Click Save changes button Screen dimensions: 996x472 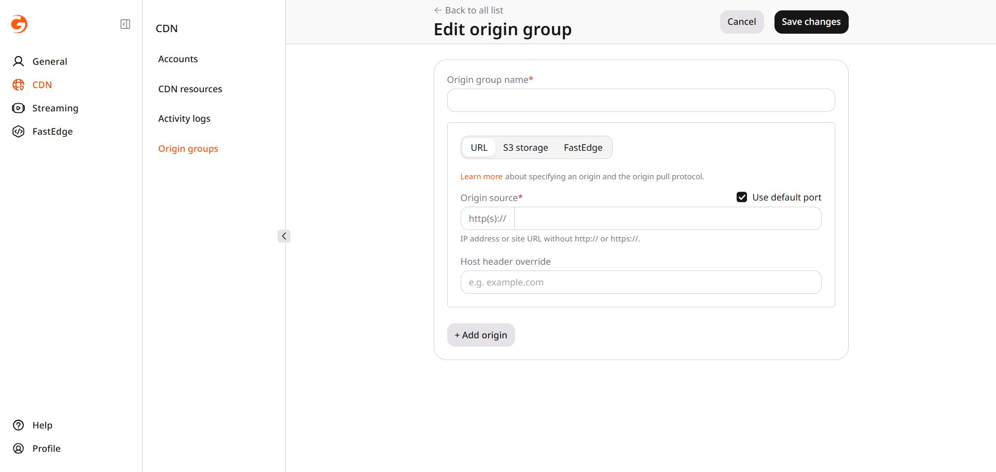[811, 22]
